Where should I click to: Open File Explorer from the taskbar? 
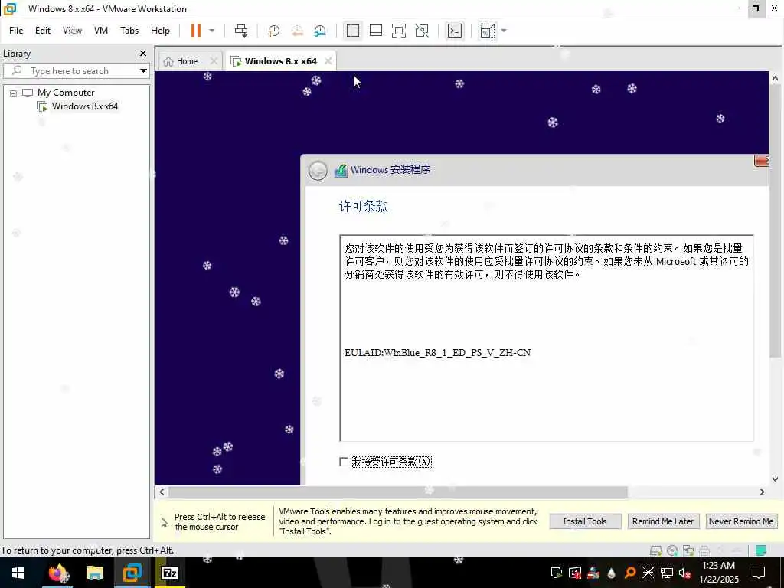pyautogui.click(x=94, y=573)
